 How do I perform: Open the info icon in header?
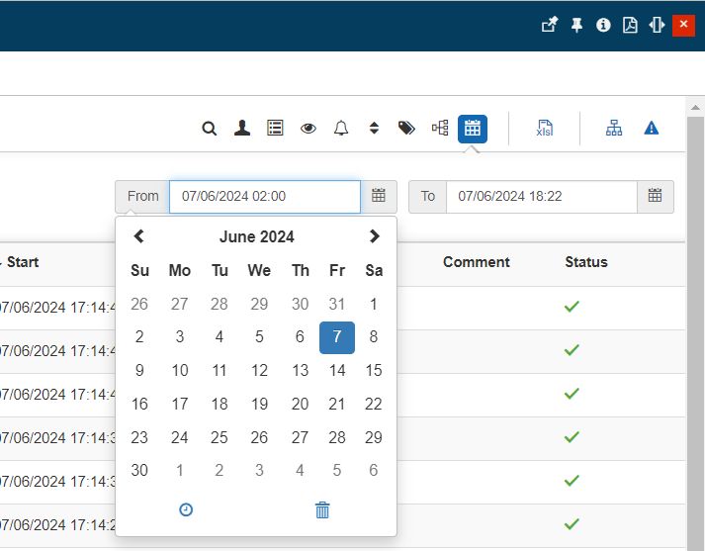pos(603,25)
